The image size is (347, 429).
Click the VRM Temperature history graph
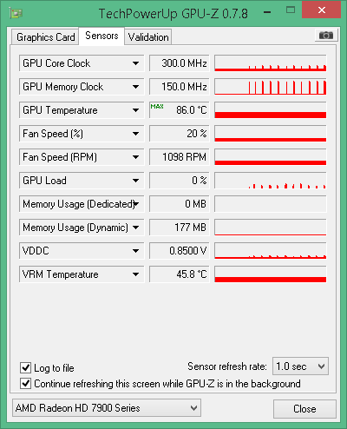271,274
